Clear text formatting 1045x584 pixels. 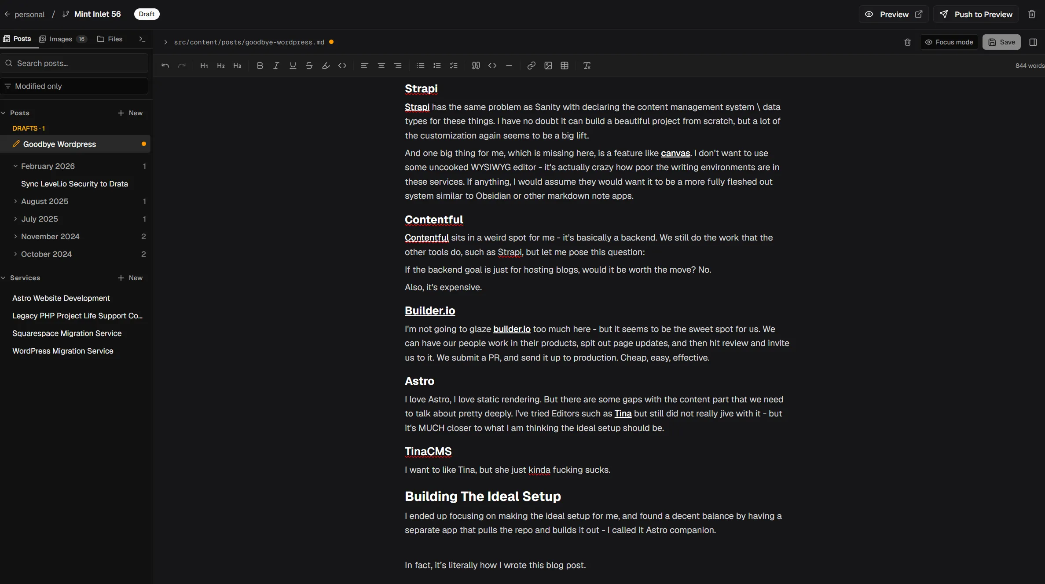pyautogui.click(x=587, y=66)
